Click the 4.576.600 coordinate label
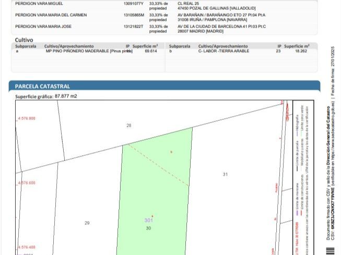 tap(27, 183)
